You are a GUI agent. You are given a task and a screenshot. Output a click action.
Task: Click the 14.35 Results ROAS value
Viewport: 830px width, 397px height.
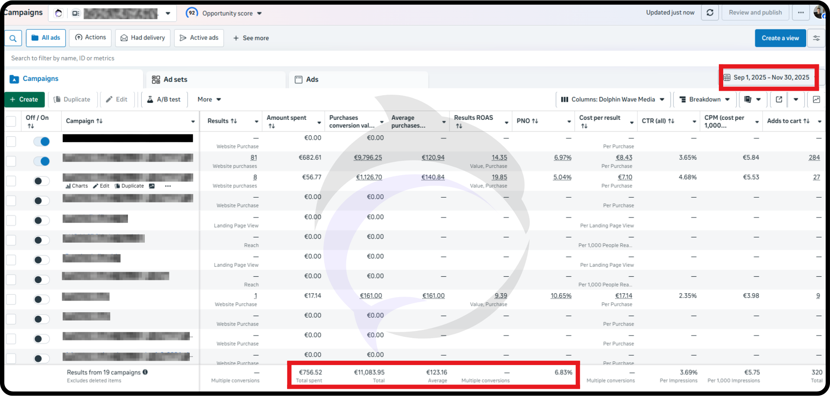coord(499,157)
